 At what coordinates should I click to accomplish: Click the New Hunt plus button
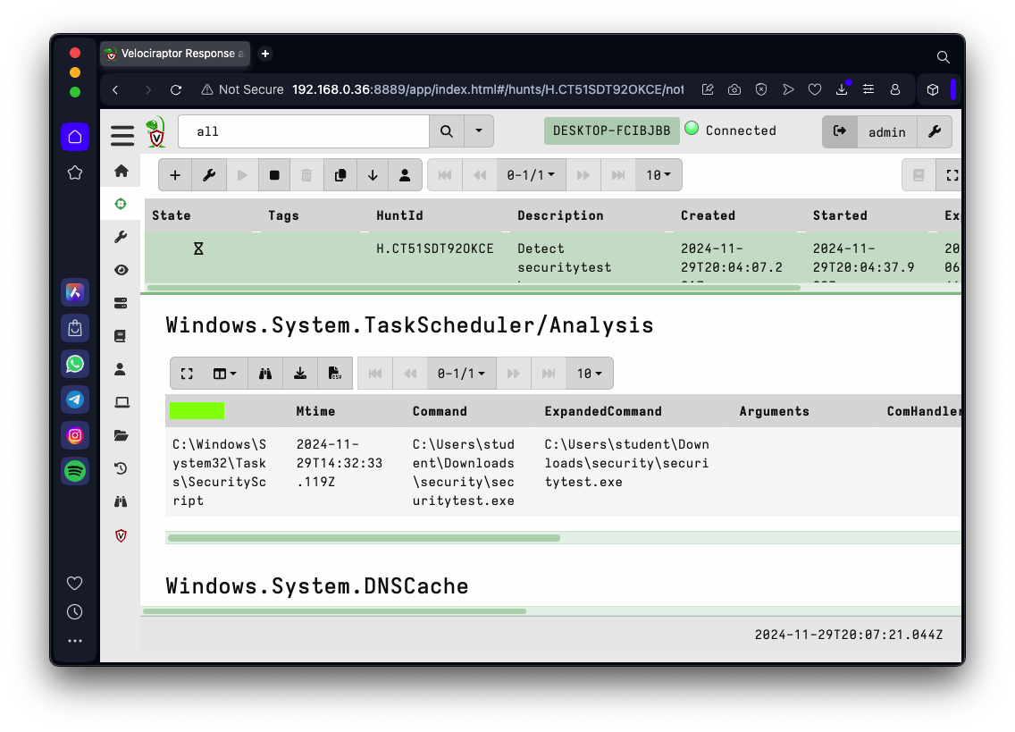175,175
